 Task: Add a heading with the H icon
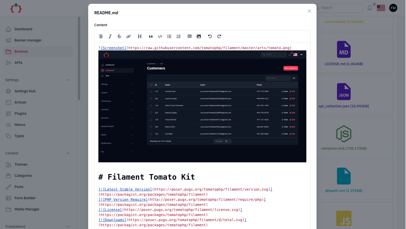[140, 36]
